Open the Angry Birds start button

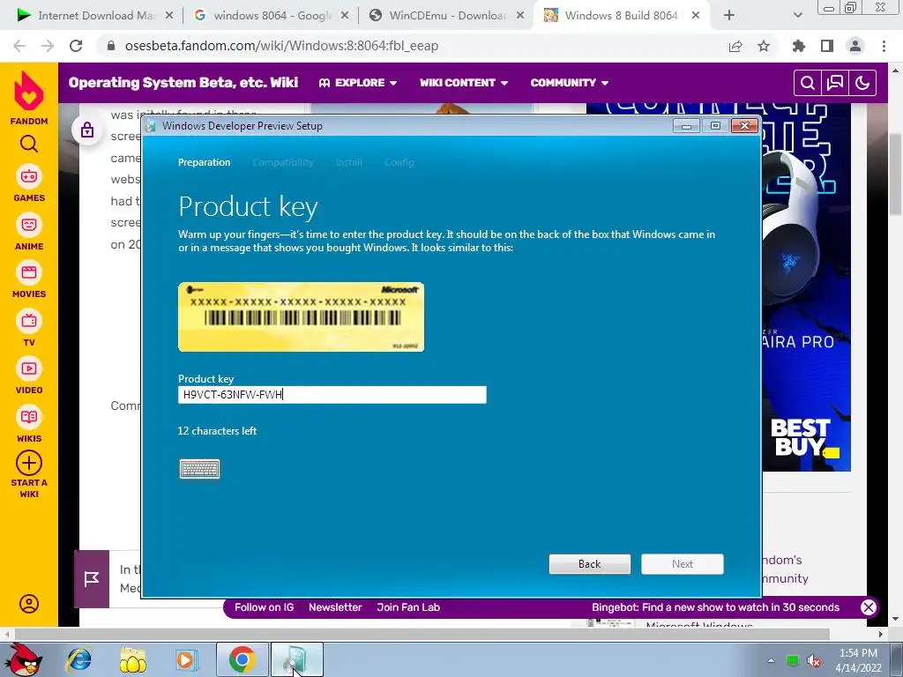coord(24,659)
